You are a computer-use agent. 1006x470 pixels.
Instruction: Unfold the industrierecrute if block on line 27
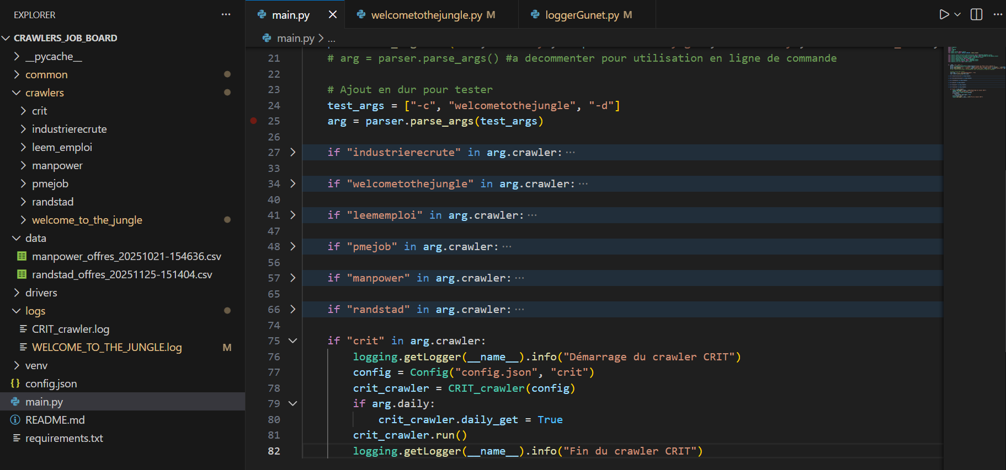(x=293, y=152)
